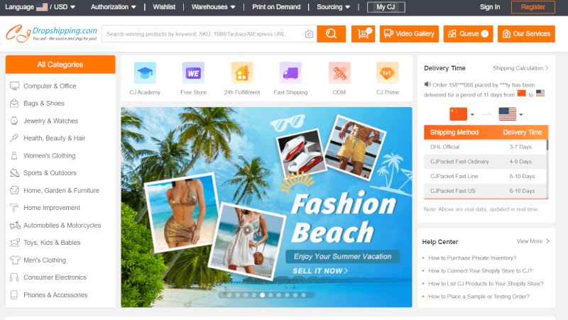
Task: Open 24h Fulfillment icon
Action: 242,73
